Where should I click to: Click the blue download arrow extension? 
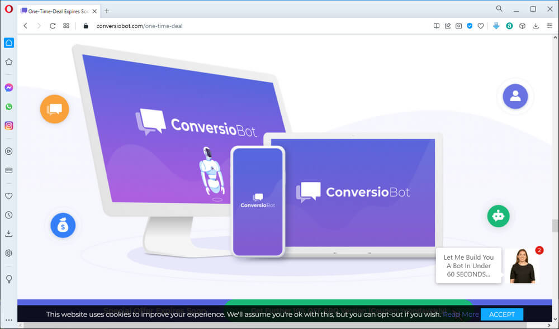(x=496, y=26)
